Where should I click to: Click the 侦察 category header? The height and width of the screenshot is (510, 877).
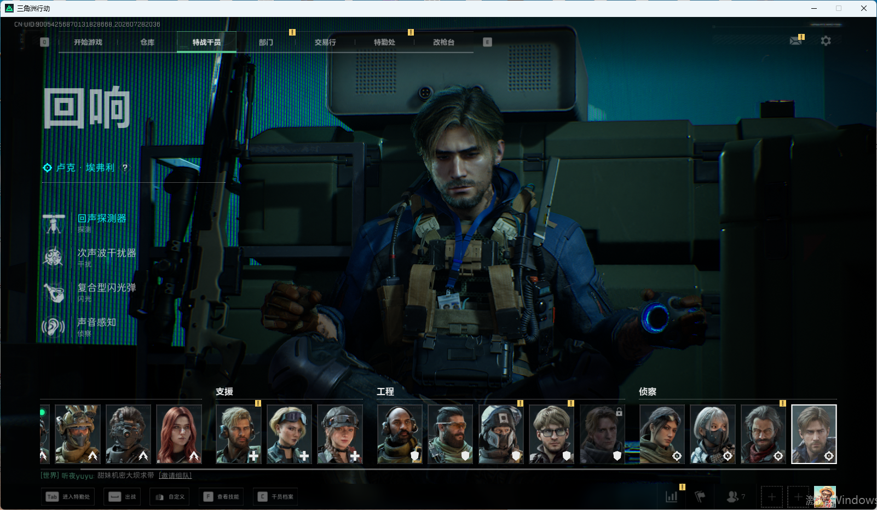[x=648, y=392]
